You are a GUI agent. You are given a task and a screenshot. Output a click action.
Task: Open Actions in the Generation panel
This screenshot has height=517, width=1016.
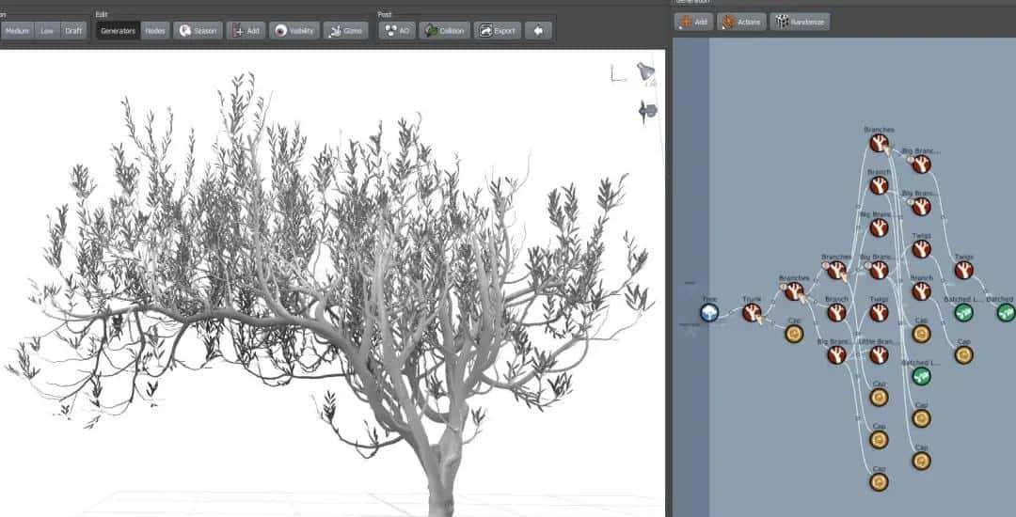(x=741, y=22)
